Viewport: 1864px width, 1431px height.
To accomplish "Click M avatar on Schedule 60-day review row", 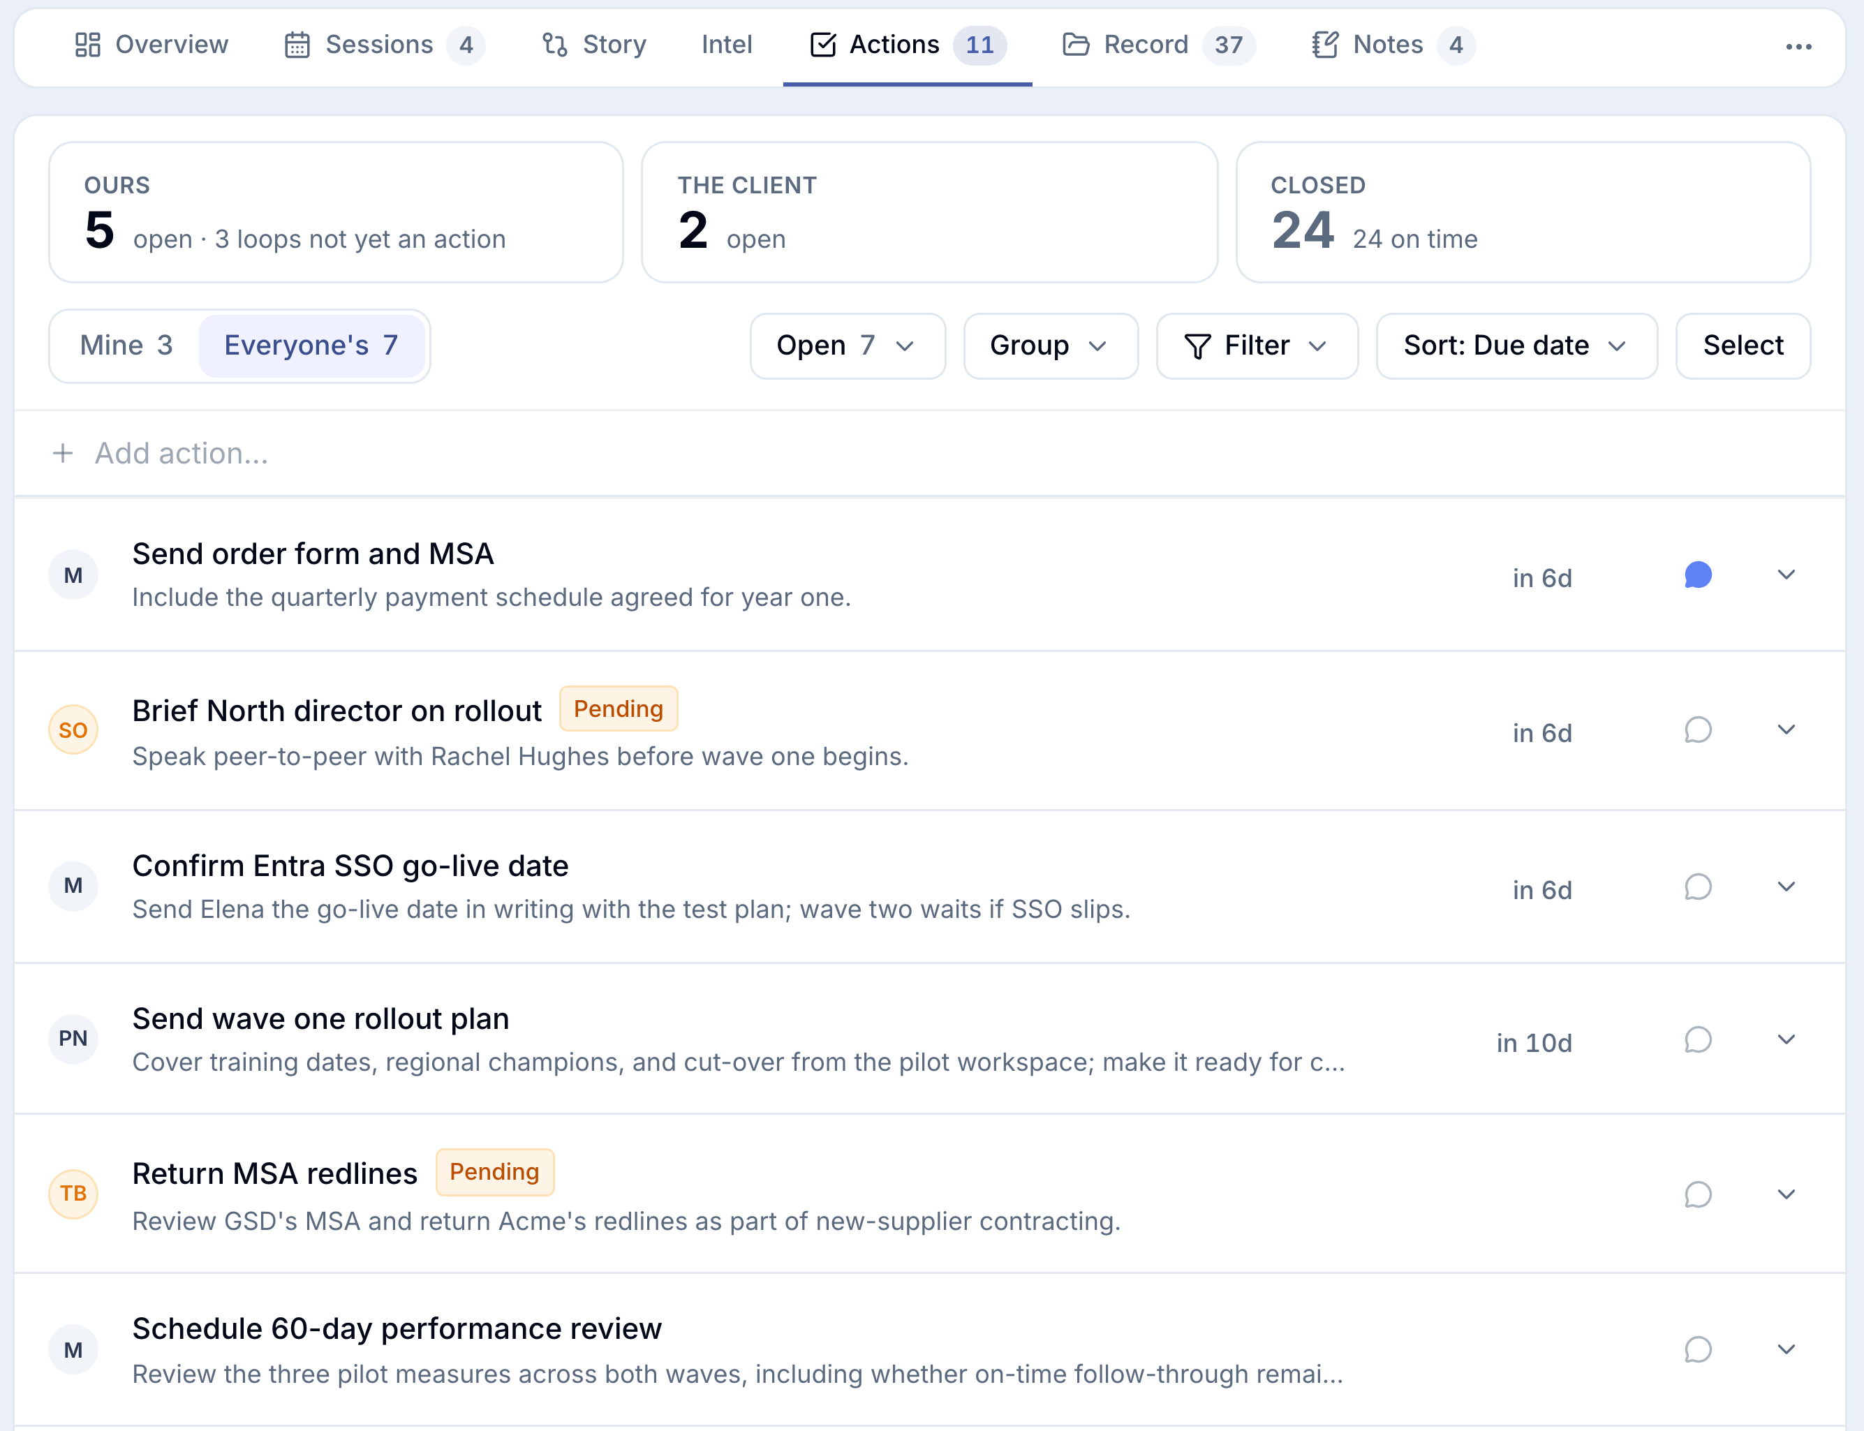I will [73, 1349].
